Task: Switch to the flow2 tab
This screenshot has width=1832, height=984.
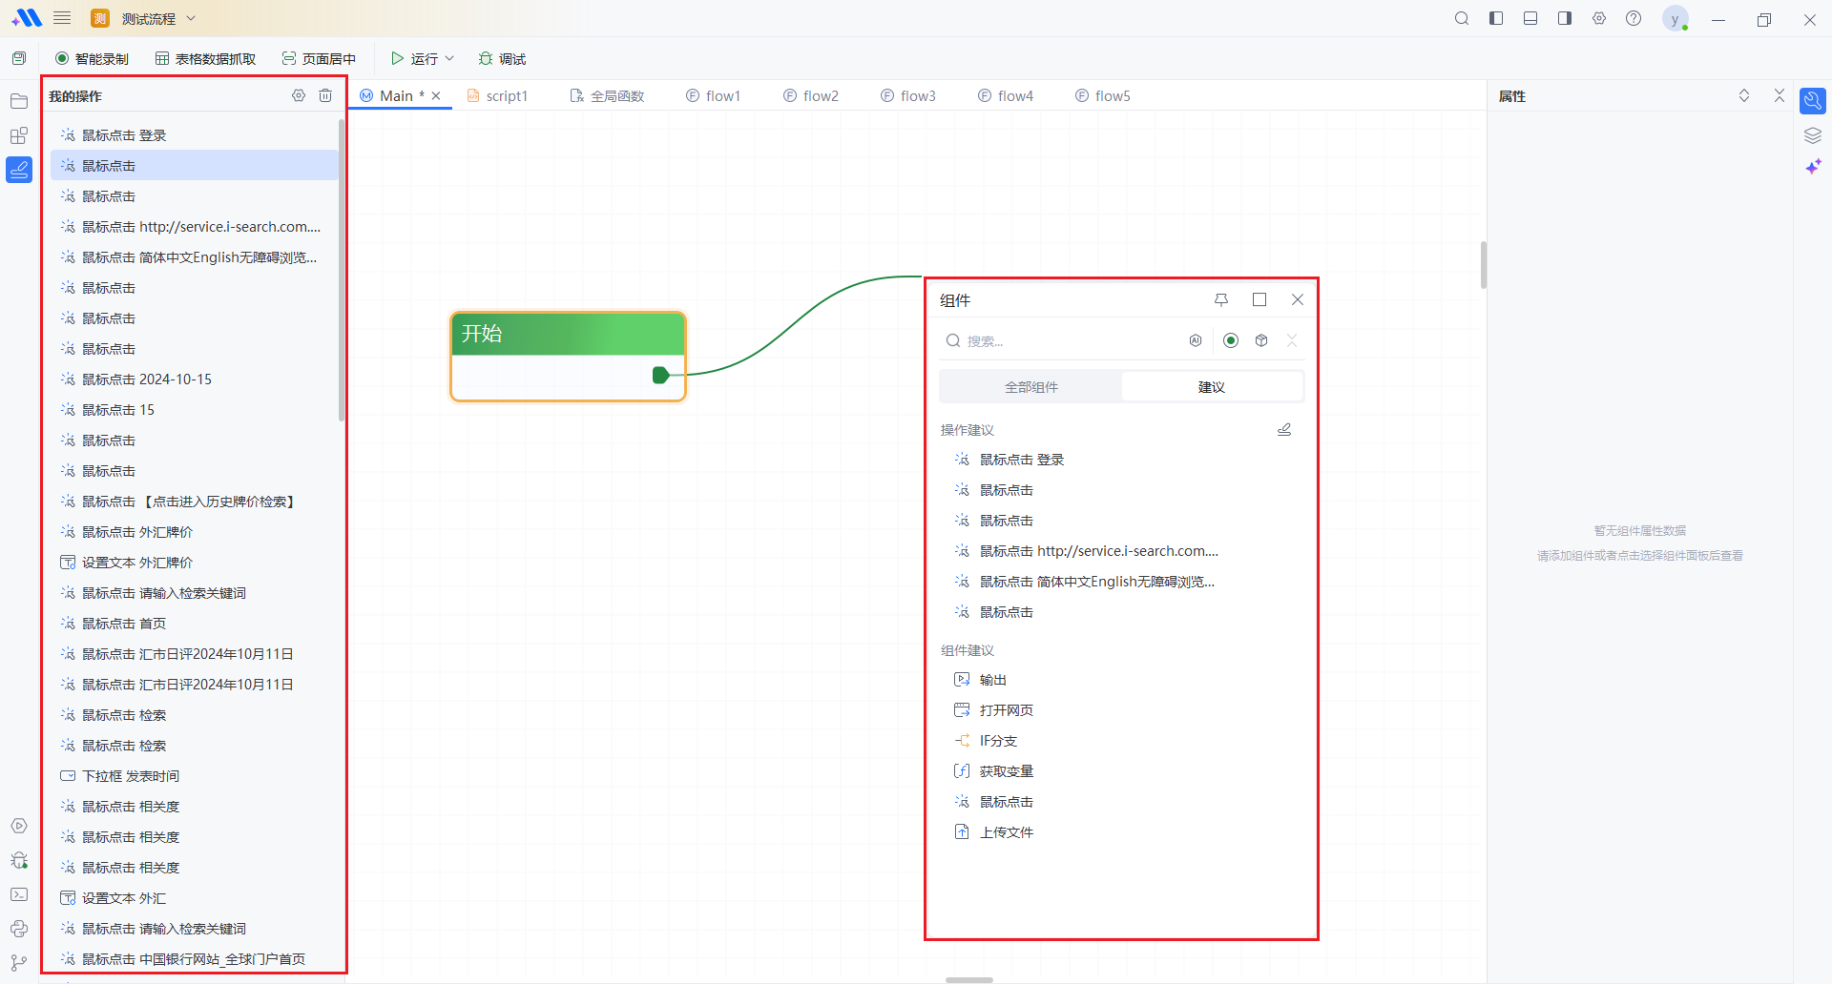Action: pos(811,95)
